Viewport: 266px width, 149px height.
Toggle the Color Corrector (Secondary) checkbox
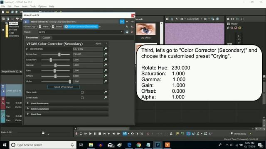(66, 26)
